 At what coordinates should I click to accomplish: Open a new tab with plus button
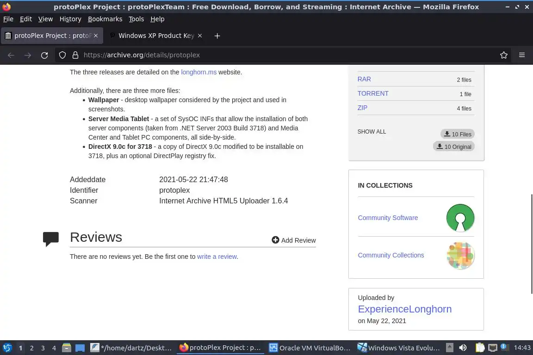click(x=217, y=36)
